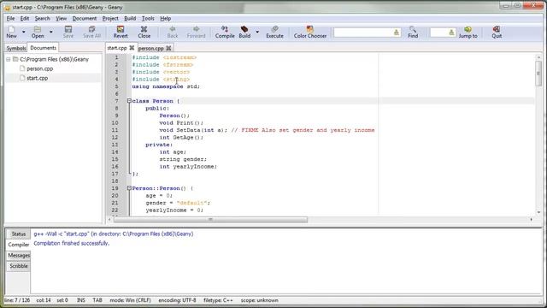
Task: Build the current file
Action: pos(244,32)
